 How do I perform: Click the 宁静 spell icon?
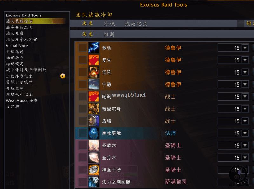coord(94,84)
